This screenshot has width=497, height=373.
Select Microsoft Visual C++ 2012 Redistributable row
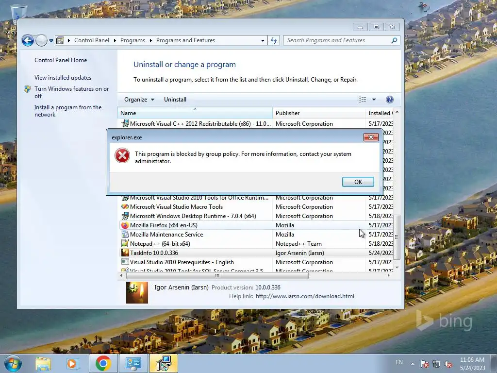(x=257, y=124)
